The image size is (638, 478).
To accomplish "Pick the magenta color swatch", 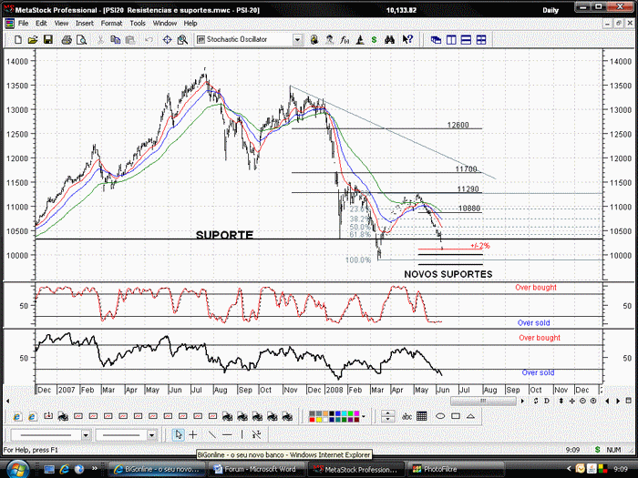I will (357, 413).
